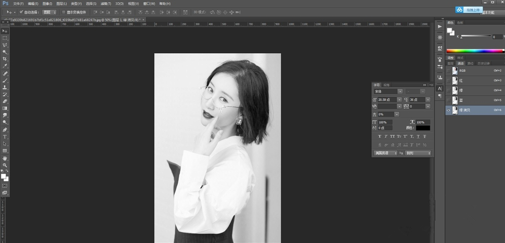Select the Horizontal Type tool
The height and width of the screenshot is (243, 505).
coord(5,137)
